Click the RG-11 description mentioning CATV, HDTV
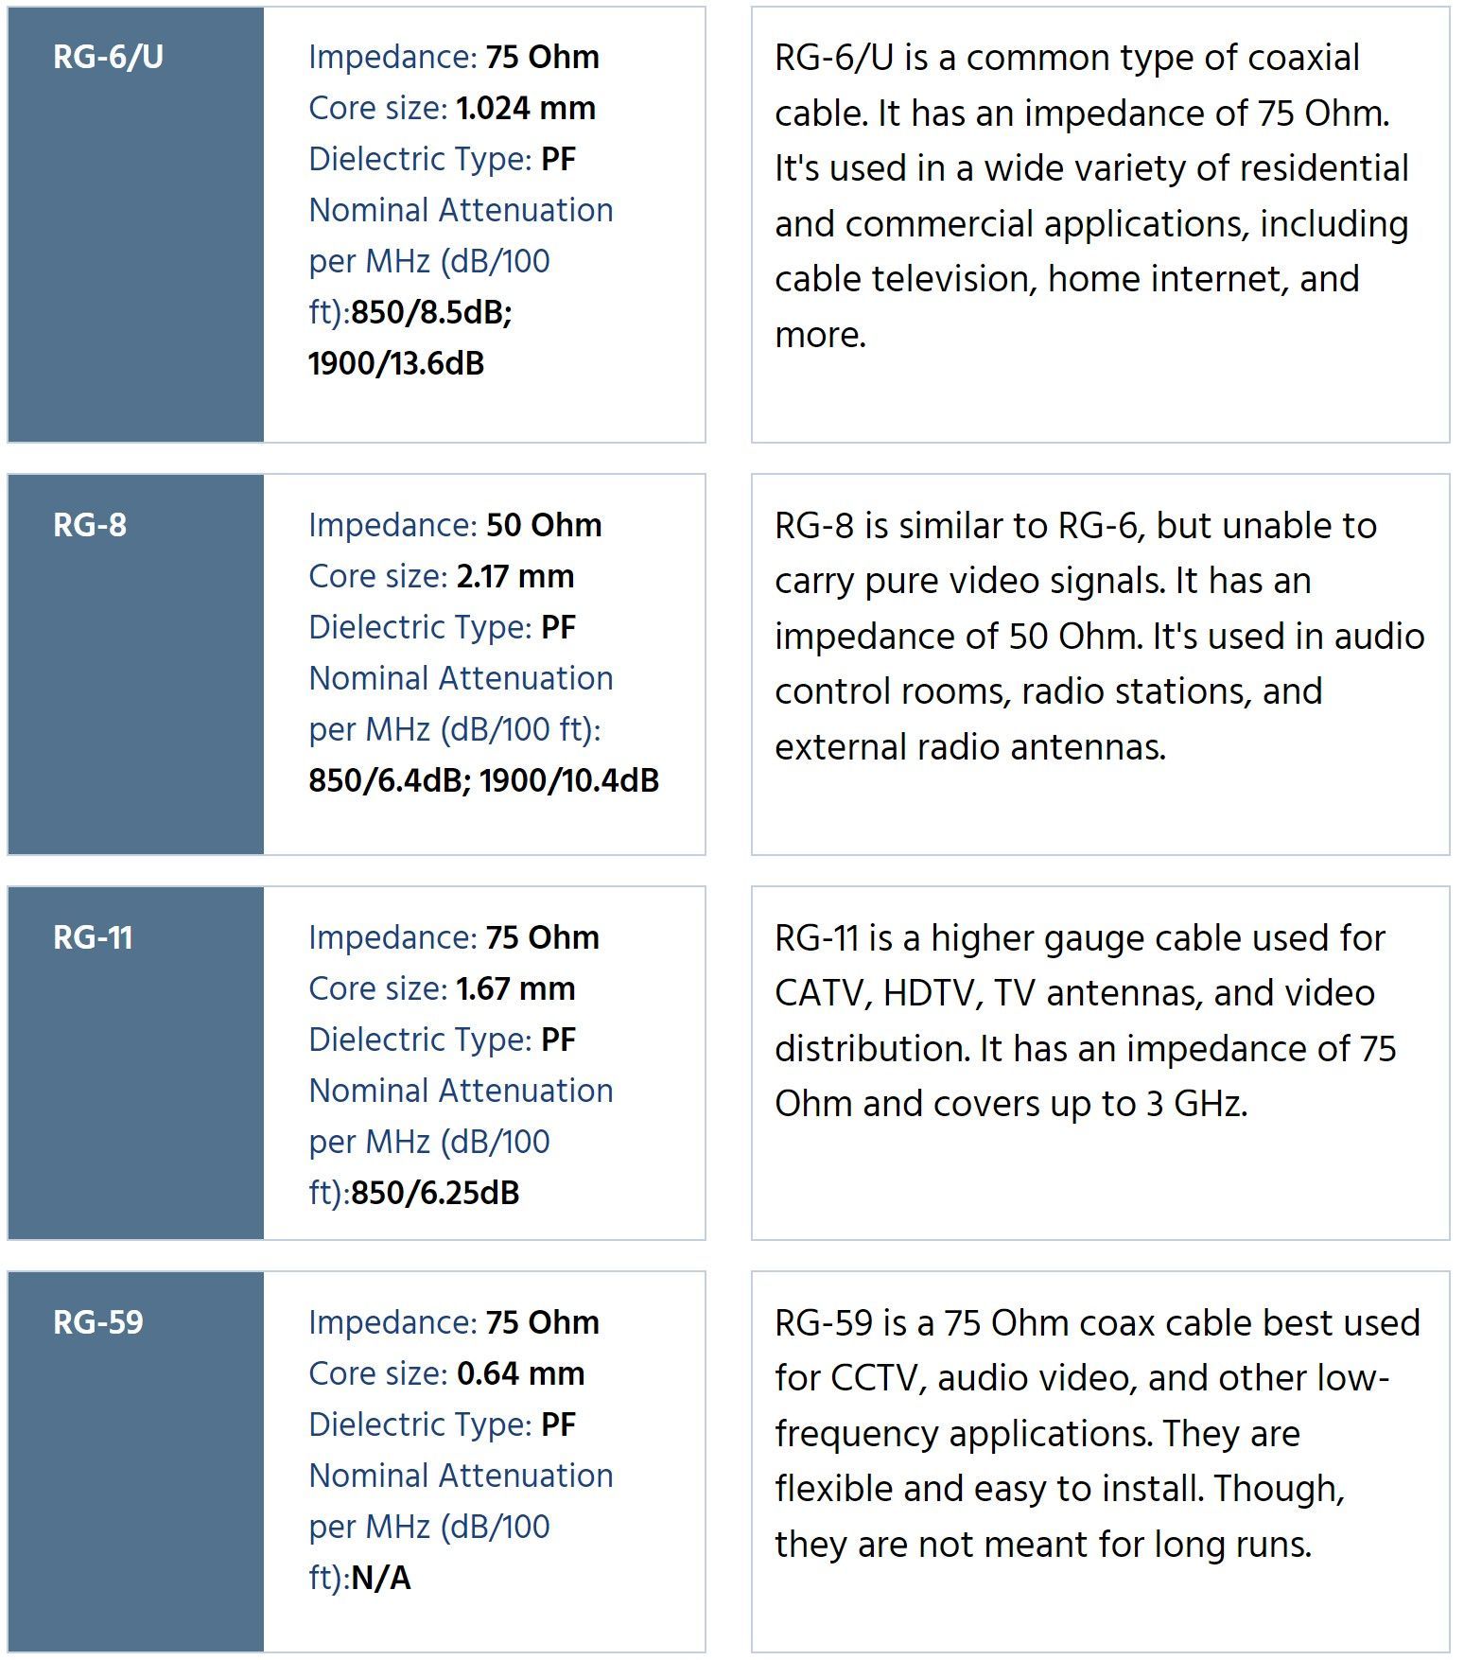 (x=1084, y=1021)
